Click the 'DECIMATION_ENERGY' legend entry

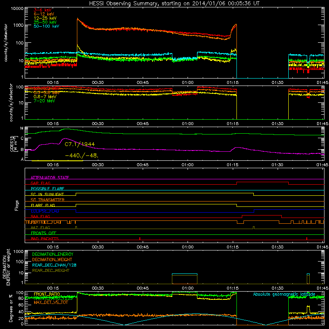[53, 254]
